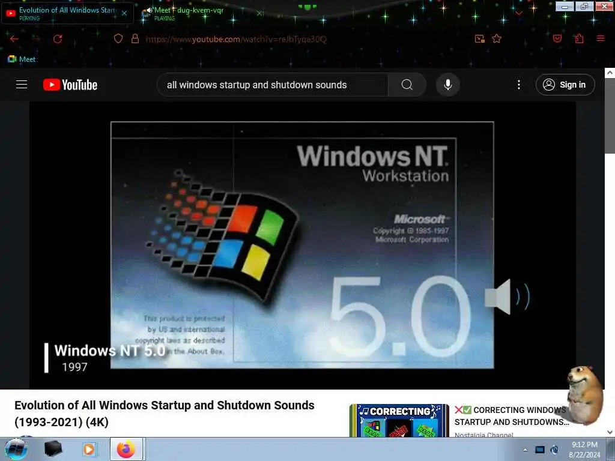The width and height of the screenshot is (615, 461).
Task: Open the tracking protection shield icon
Action: pos(118,38)
